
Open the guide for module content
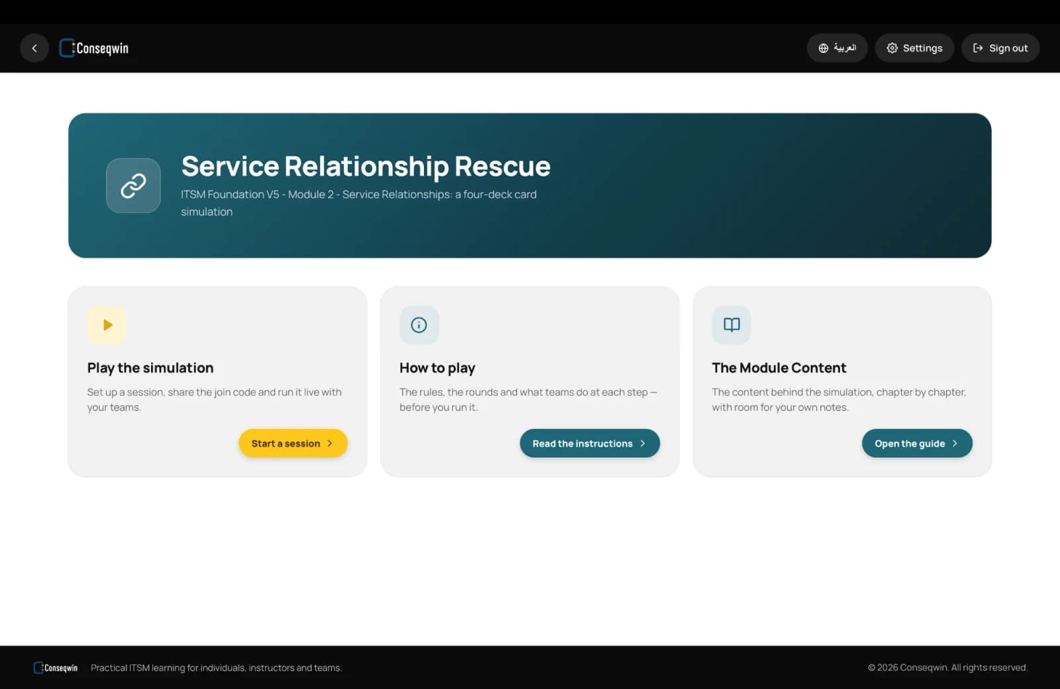[x=917, y=443]
